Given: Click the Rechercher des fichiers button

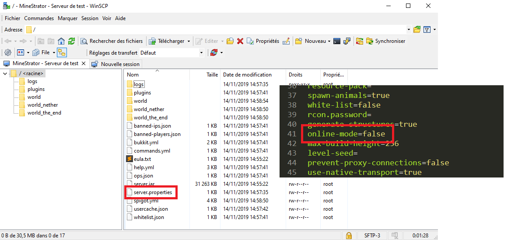Looking at the screenshot, I should [x=112, y=41].
